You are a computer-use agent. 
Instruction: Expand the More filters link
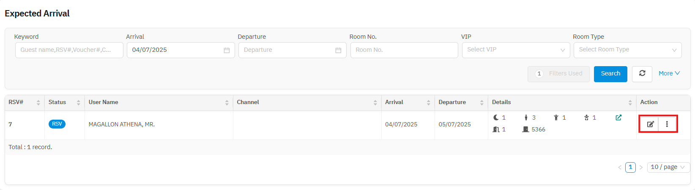point(669,73)
